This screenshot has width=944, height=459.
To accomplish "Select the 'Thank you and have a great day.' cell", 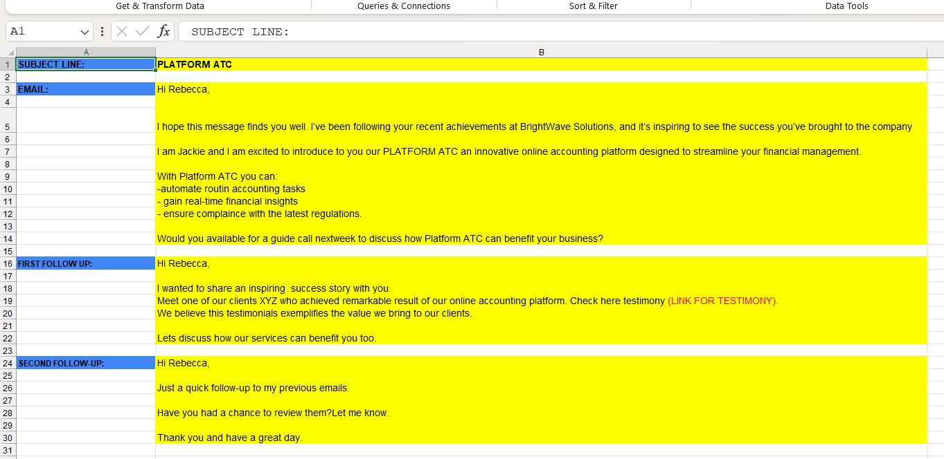I will [x=542, y=438].
